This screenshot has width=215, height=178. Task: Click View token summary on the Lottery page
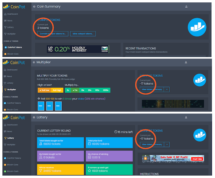point(152,145)
